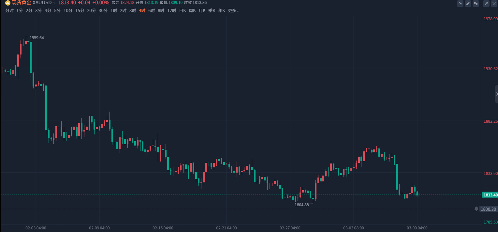Click the 开盘 1813.19 open value

(147, 3)
